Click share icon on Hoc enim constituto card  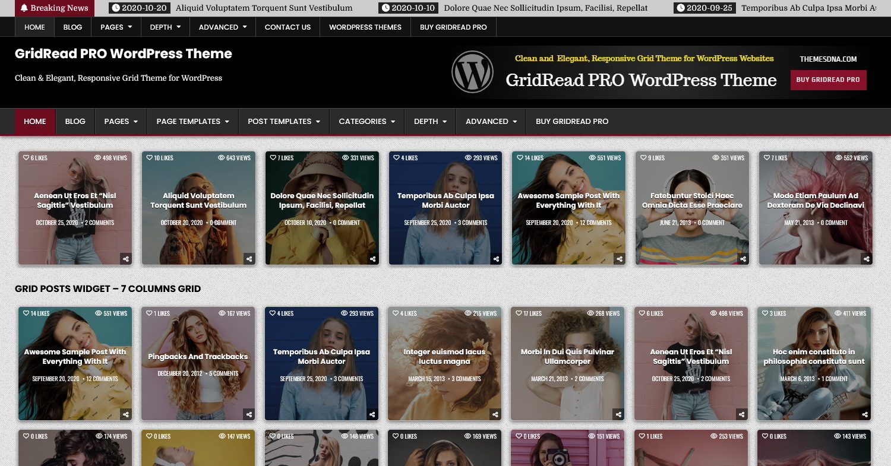(x=865, y=414)
